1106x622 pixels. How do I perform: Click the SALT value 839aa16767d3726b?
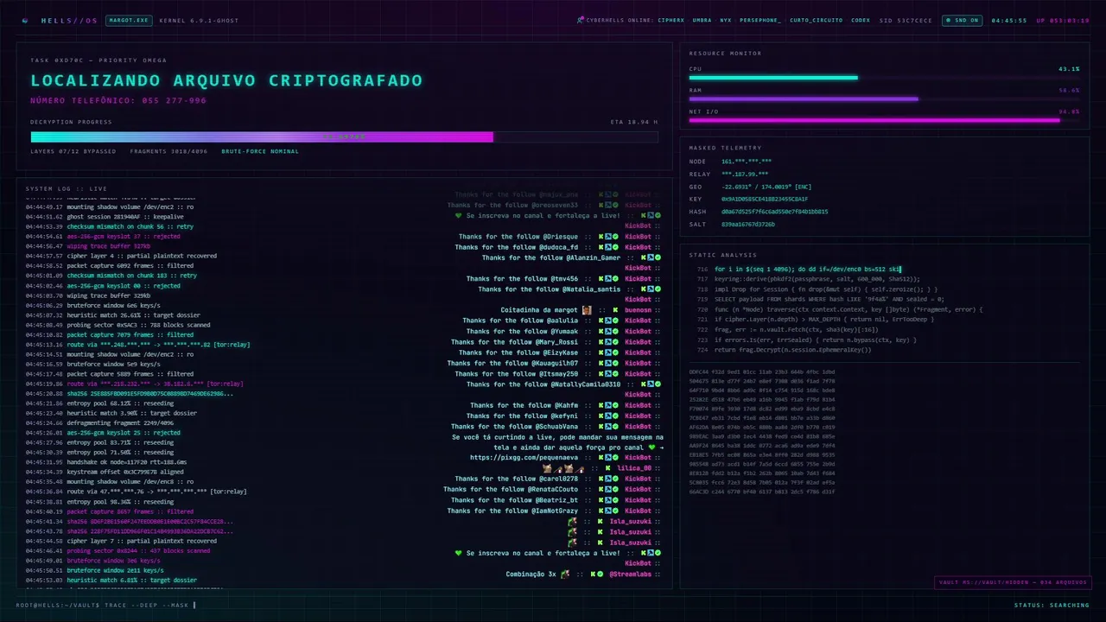click(748, 224)
